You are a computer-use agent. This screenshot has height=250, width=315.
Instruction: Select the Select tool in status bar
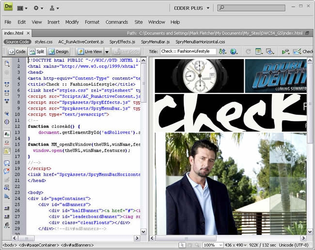pyautogui.click(x=182, y=245)
